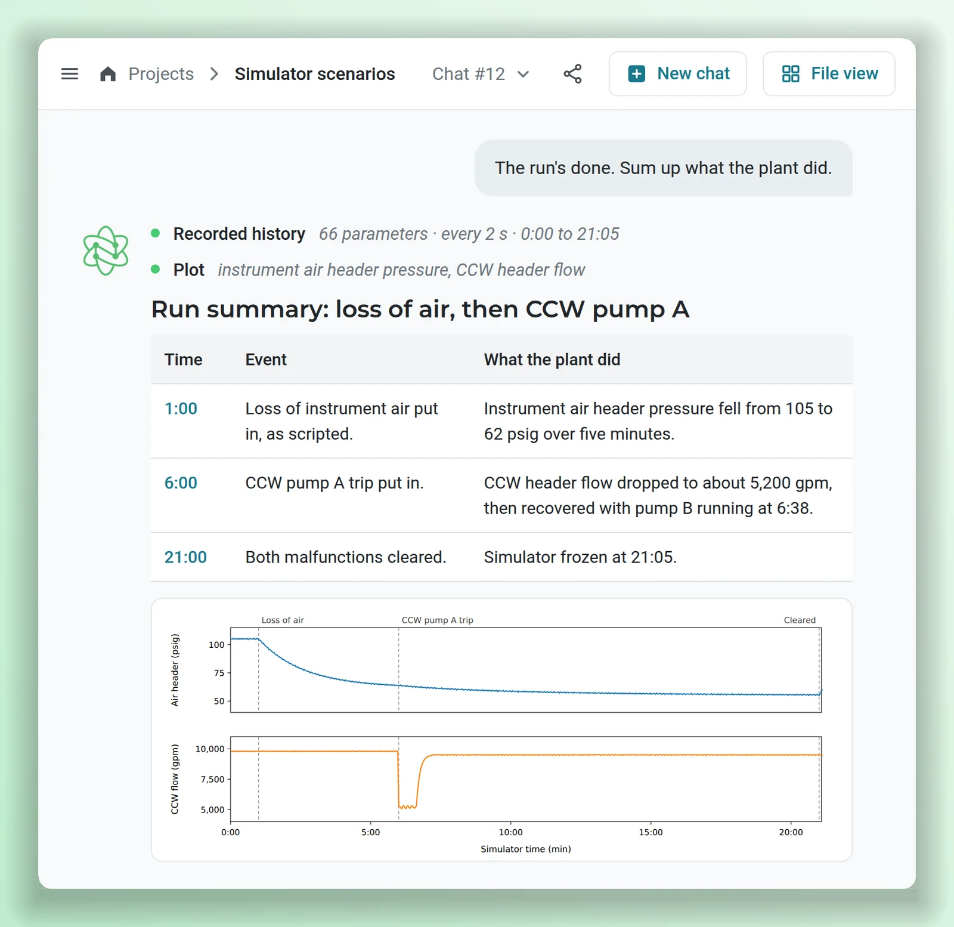
Task: Go to home via house icon
Action: [x=108, y=74]
